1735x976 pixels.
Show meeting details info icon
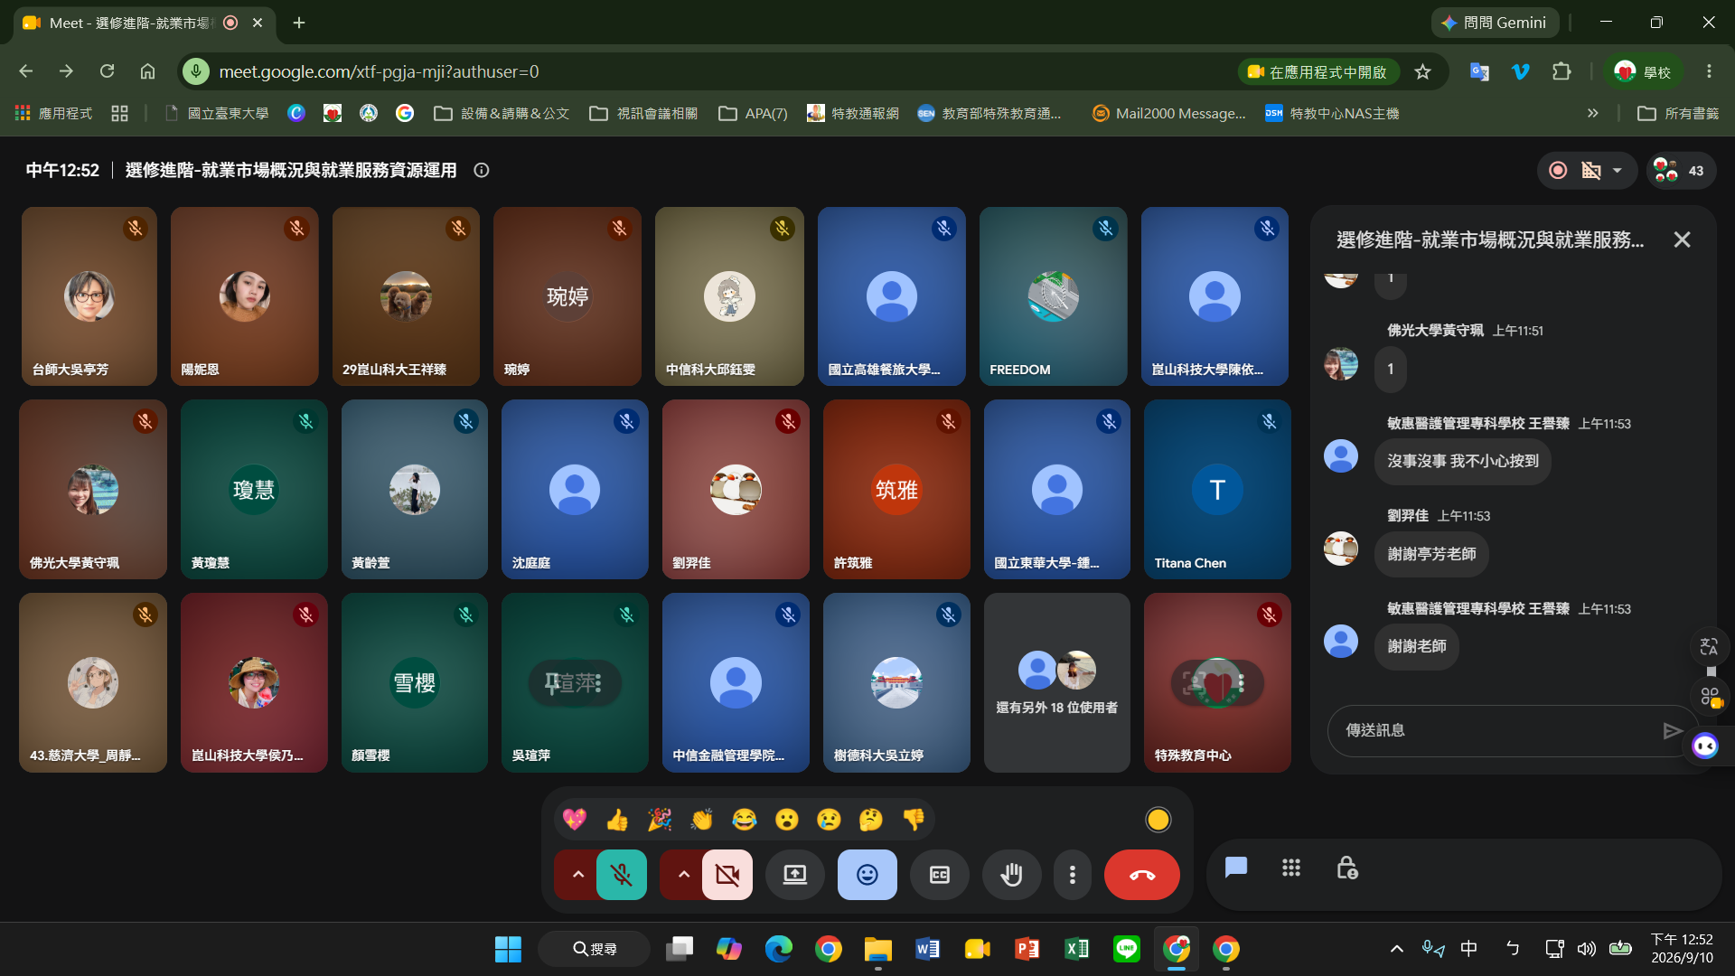coord(482,170)
